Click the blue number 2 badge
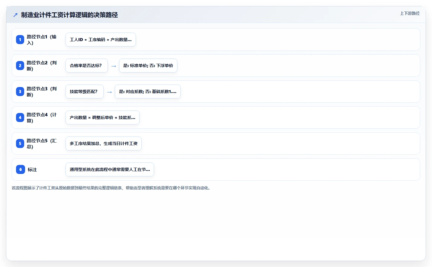This screenshot has width=432, height=267. (x=20, y=66)
